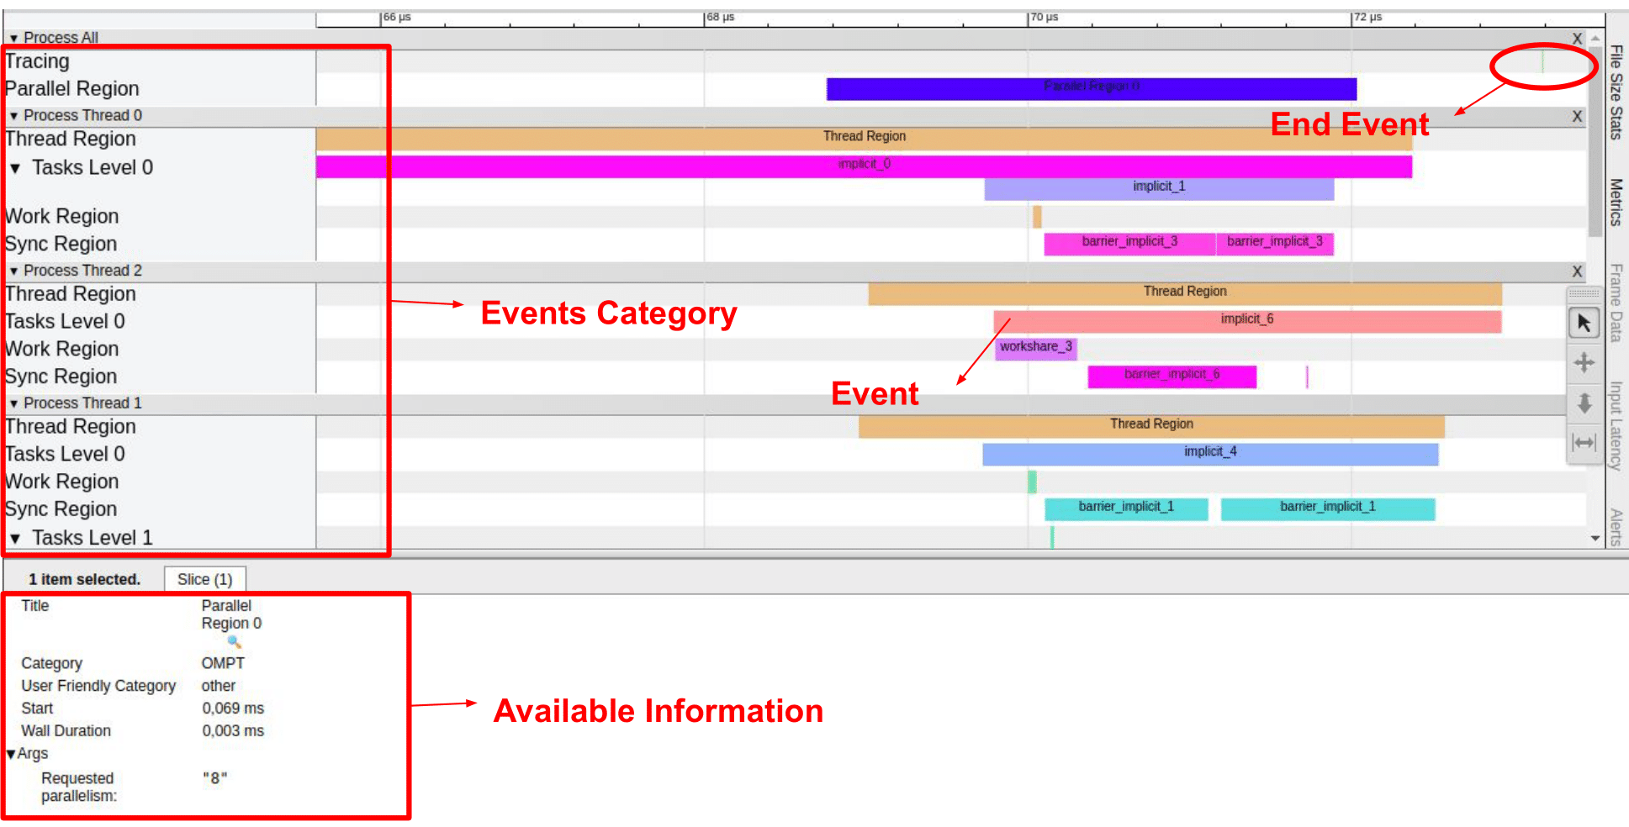Open the Alerts side tab
1629x827 pixels.
click(1615, 527)
